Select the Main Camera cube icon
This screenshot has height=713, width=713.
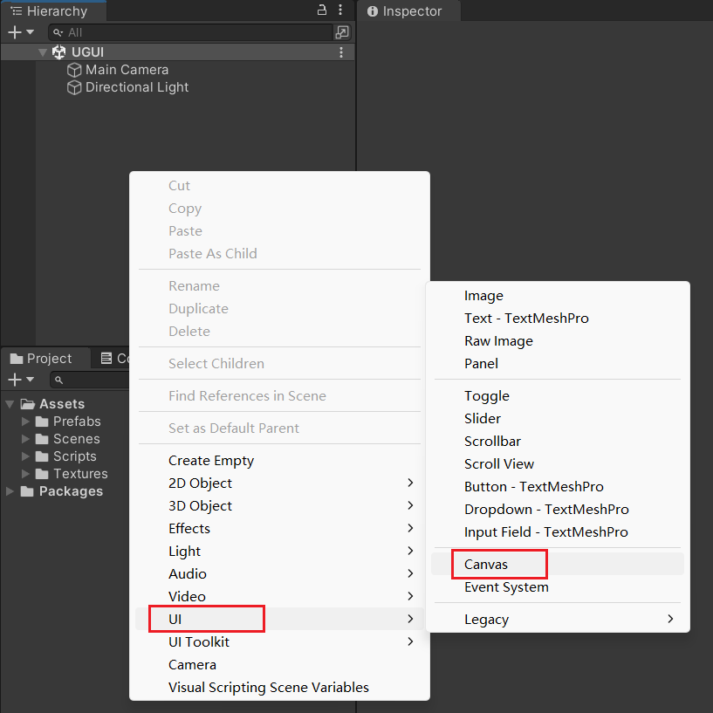point(74,70)
